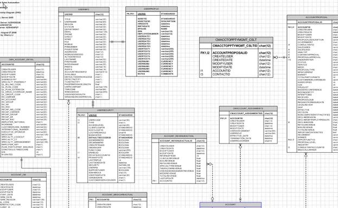Screen dimensions: 338x208
Task: Click EMPLOYEENUMBER in the USERPROFILE table
Action: (148, 34)
